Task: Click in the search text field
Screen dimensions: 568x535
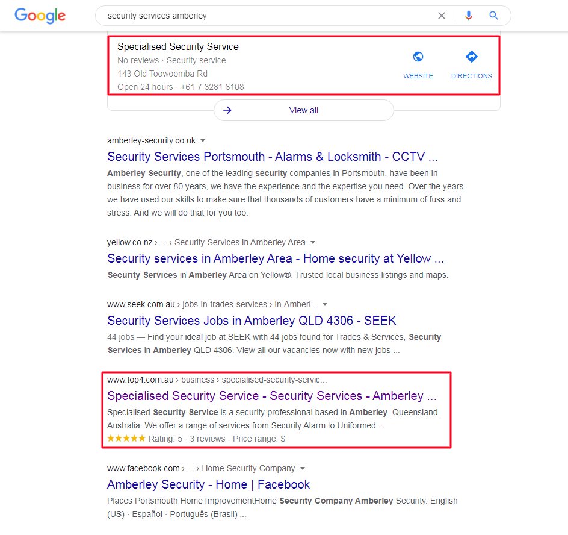Action: 265,16
